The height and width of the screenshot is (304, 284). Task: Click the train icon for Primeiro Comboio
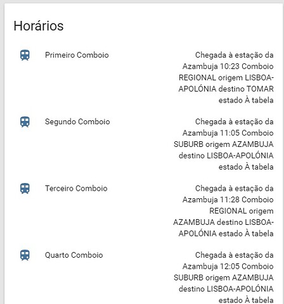click(25, 55)
